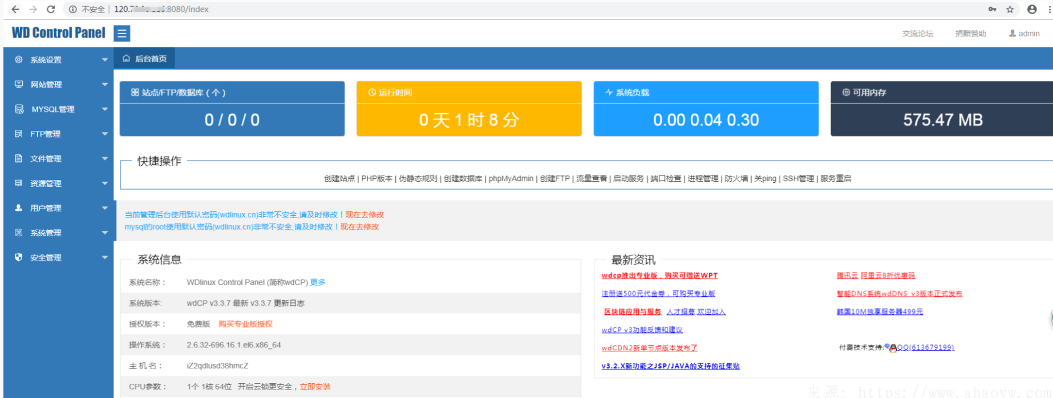Click the hamburger menu toggle icon

coord(121,34)
